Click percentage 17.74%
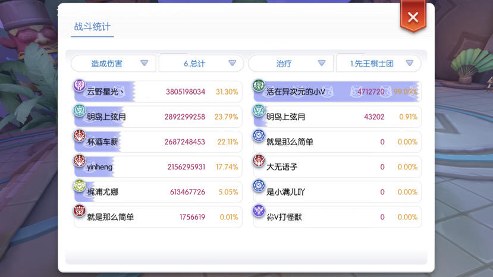The height and width of the screenshot is (277, 493). (x=227, y=167)
